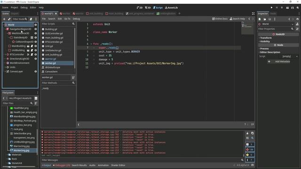The image size is (301, 169).
Task: Save current resource icon in Inspector
Action: [x=269, y=19]
